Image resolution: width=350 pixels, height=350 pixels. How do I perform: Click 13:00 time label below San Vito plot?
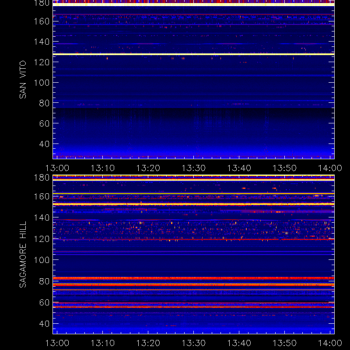pyautogui.click(x=57, y=168)
